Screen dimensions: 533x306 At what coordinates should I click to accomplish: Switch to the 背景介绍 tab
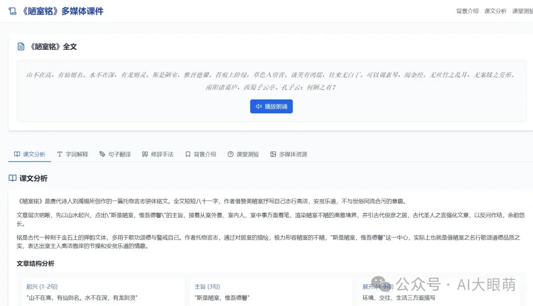[200, 154]
